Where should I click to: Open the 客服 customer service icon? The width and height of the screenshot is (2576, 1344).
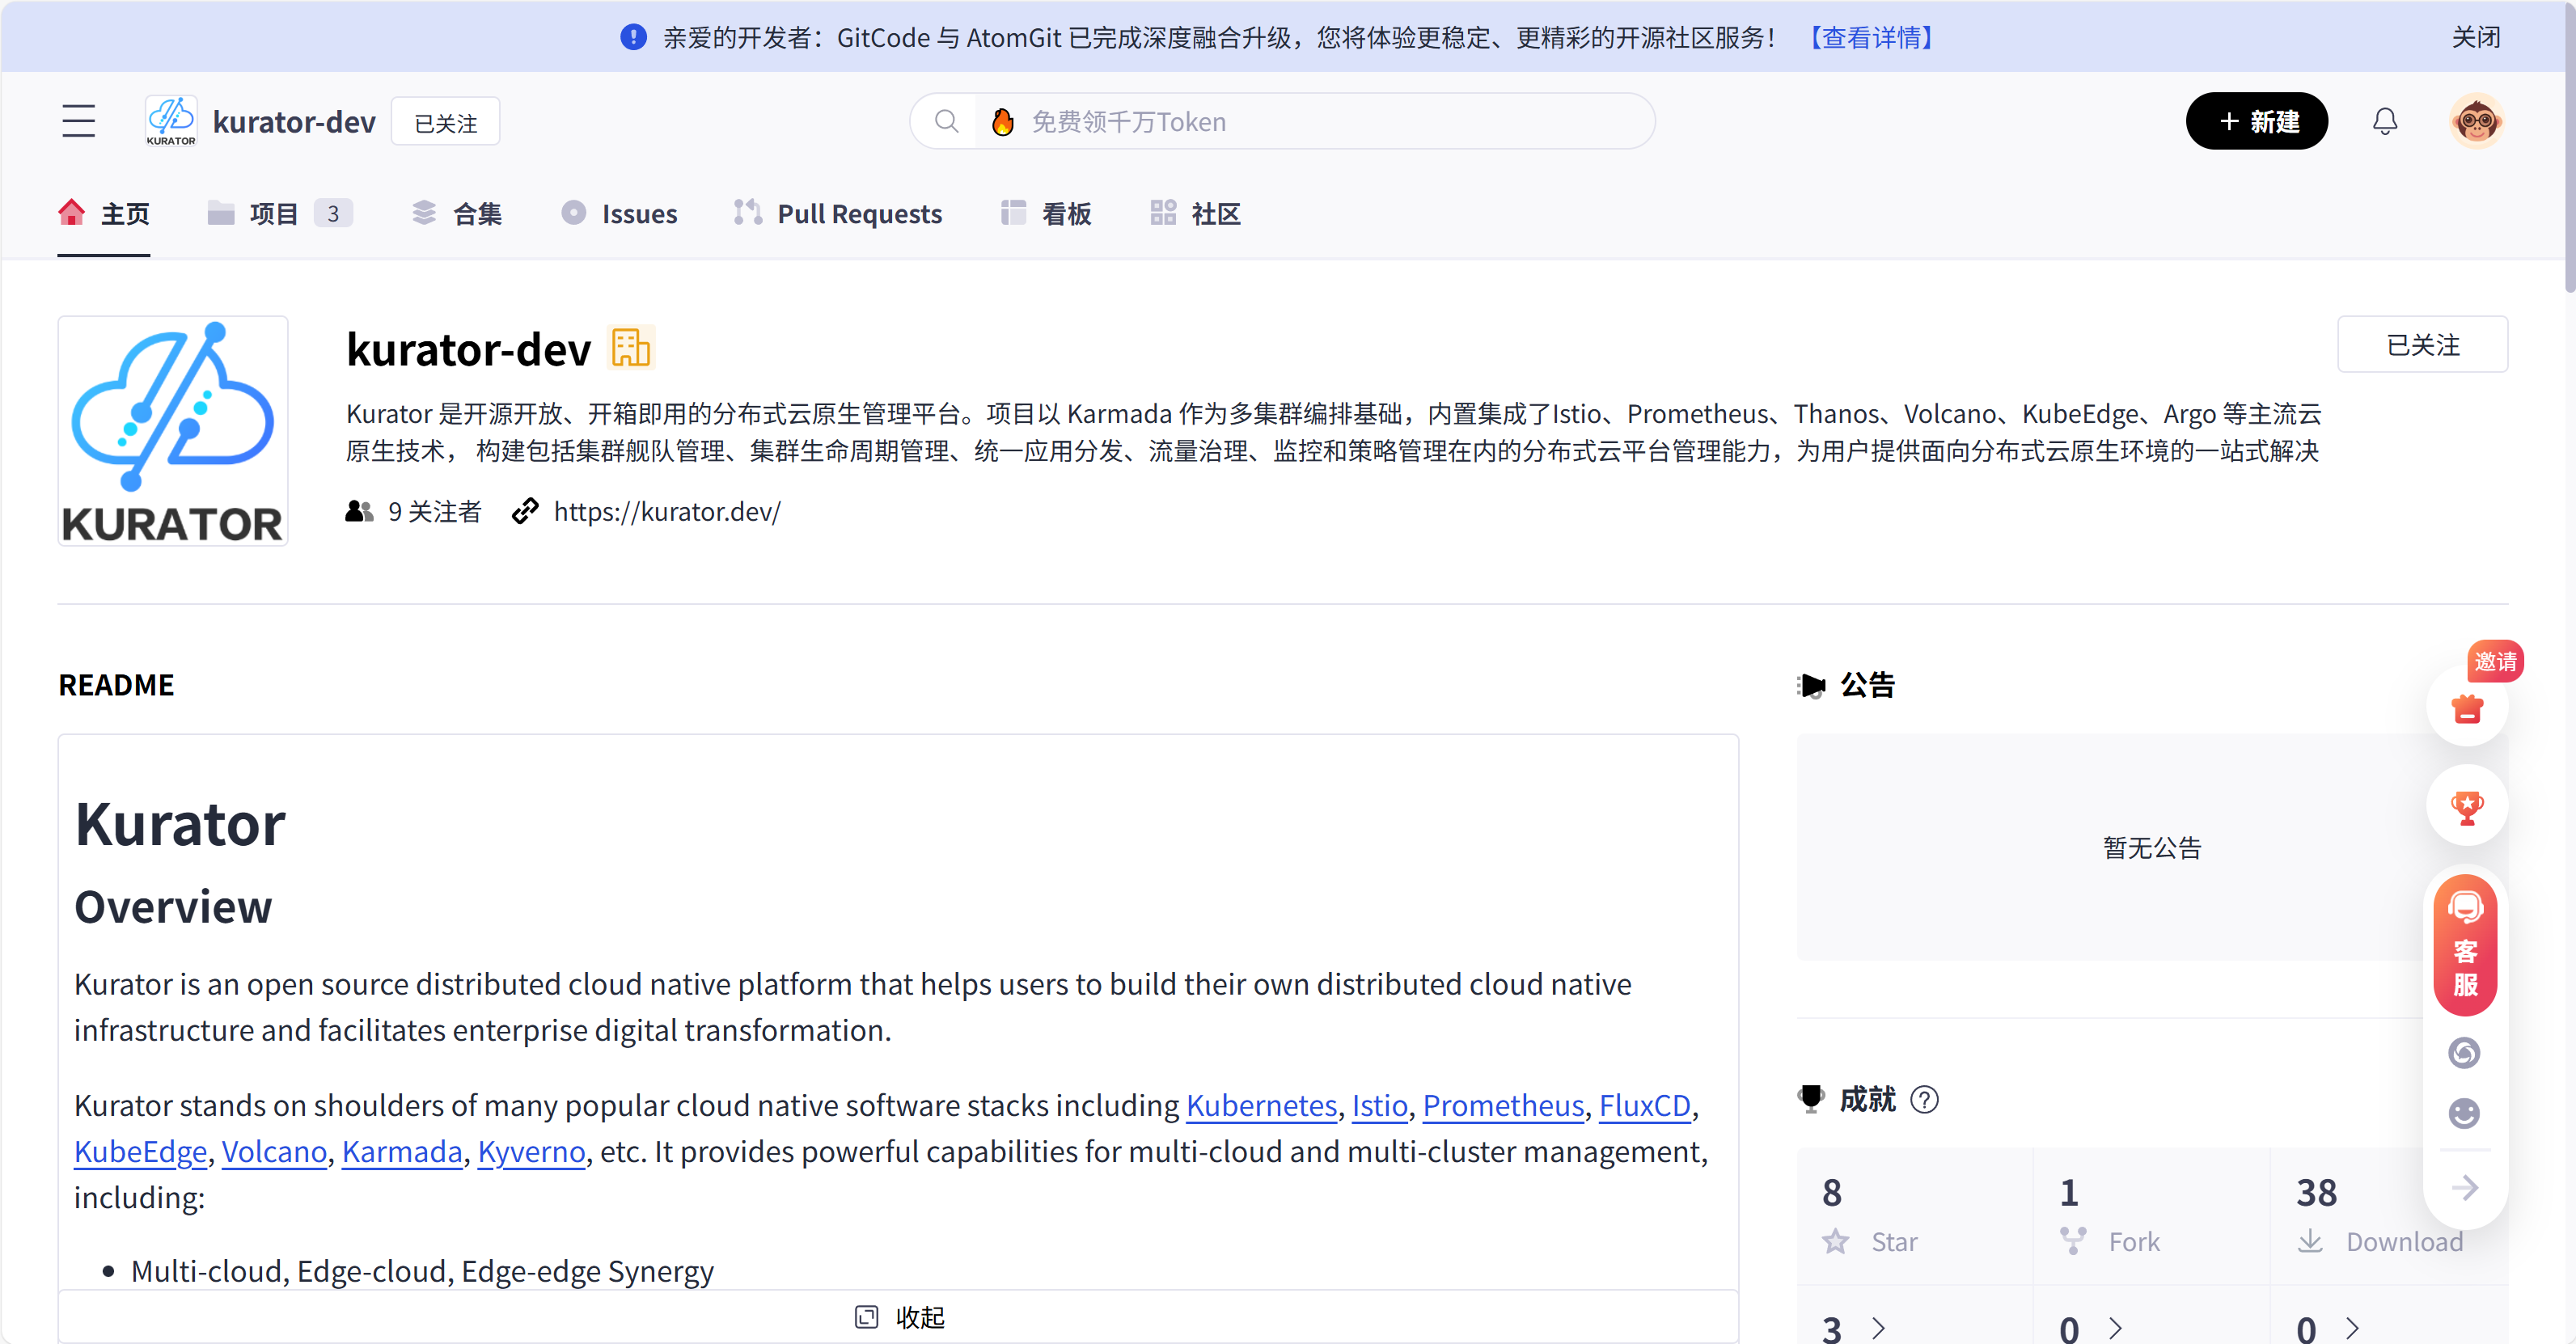click(2465, 945)
